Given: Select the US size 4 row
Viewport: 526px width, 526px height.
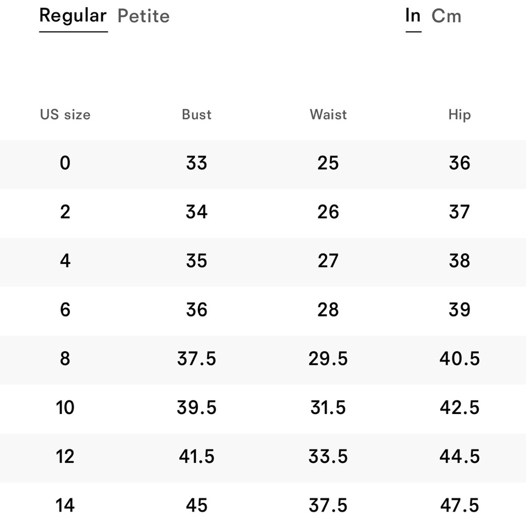Looking at the screenshot, I should tap(65, 261).
